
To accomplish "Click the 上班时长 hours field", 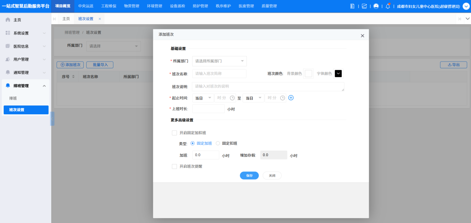I will coord(208,109).
